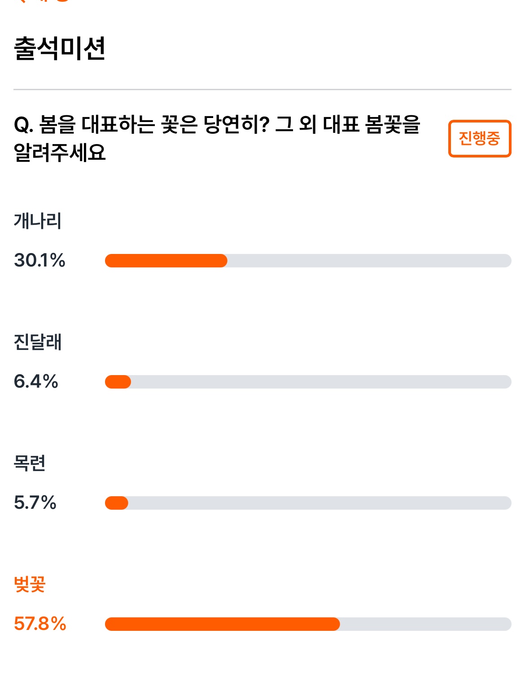Choose the 진달래 poll option
The height and width of the screenshot is (695, 525).
tap(38, 342)
